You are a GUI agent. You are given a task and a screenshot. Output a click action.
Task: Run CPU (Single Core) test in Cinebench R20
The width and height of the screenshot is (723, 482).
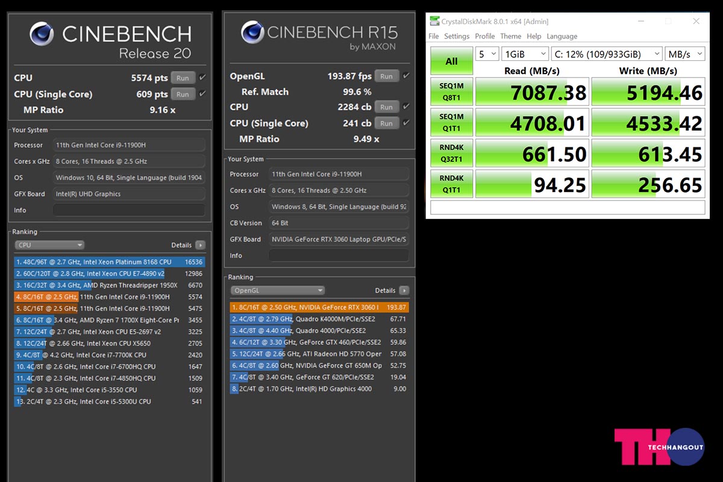tap(183, 94)
